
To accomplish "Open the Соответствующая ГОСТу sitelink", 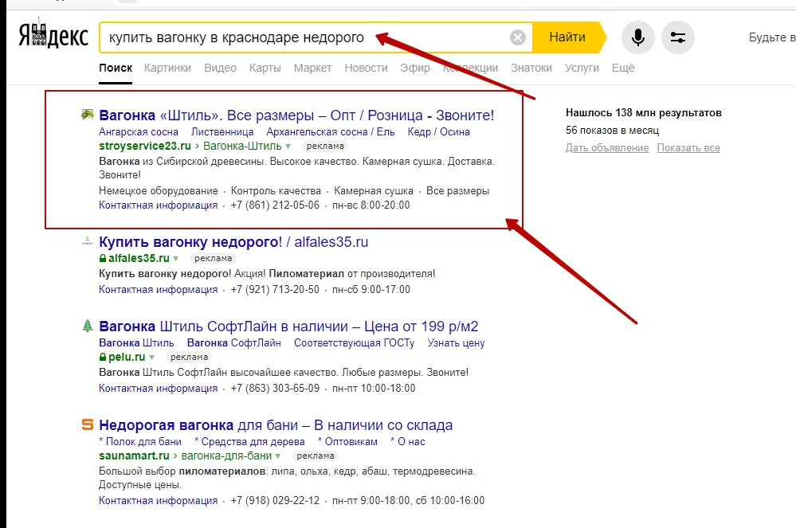I will pyautogui.click(x=355, y=343).
